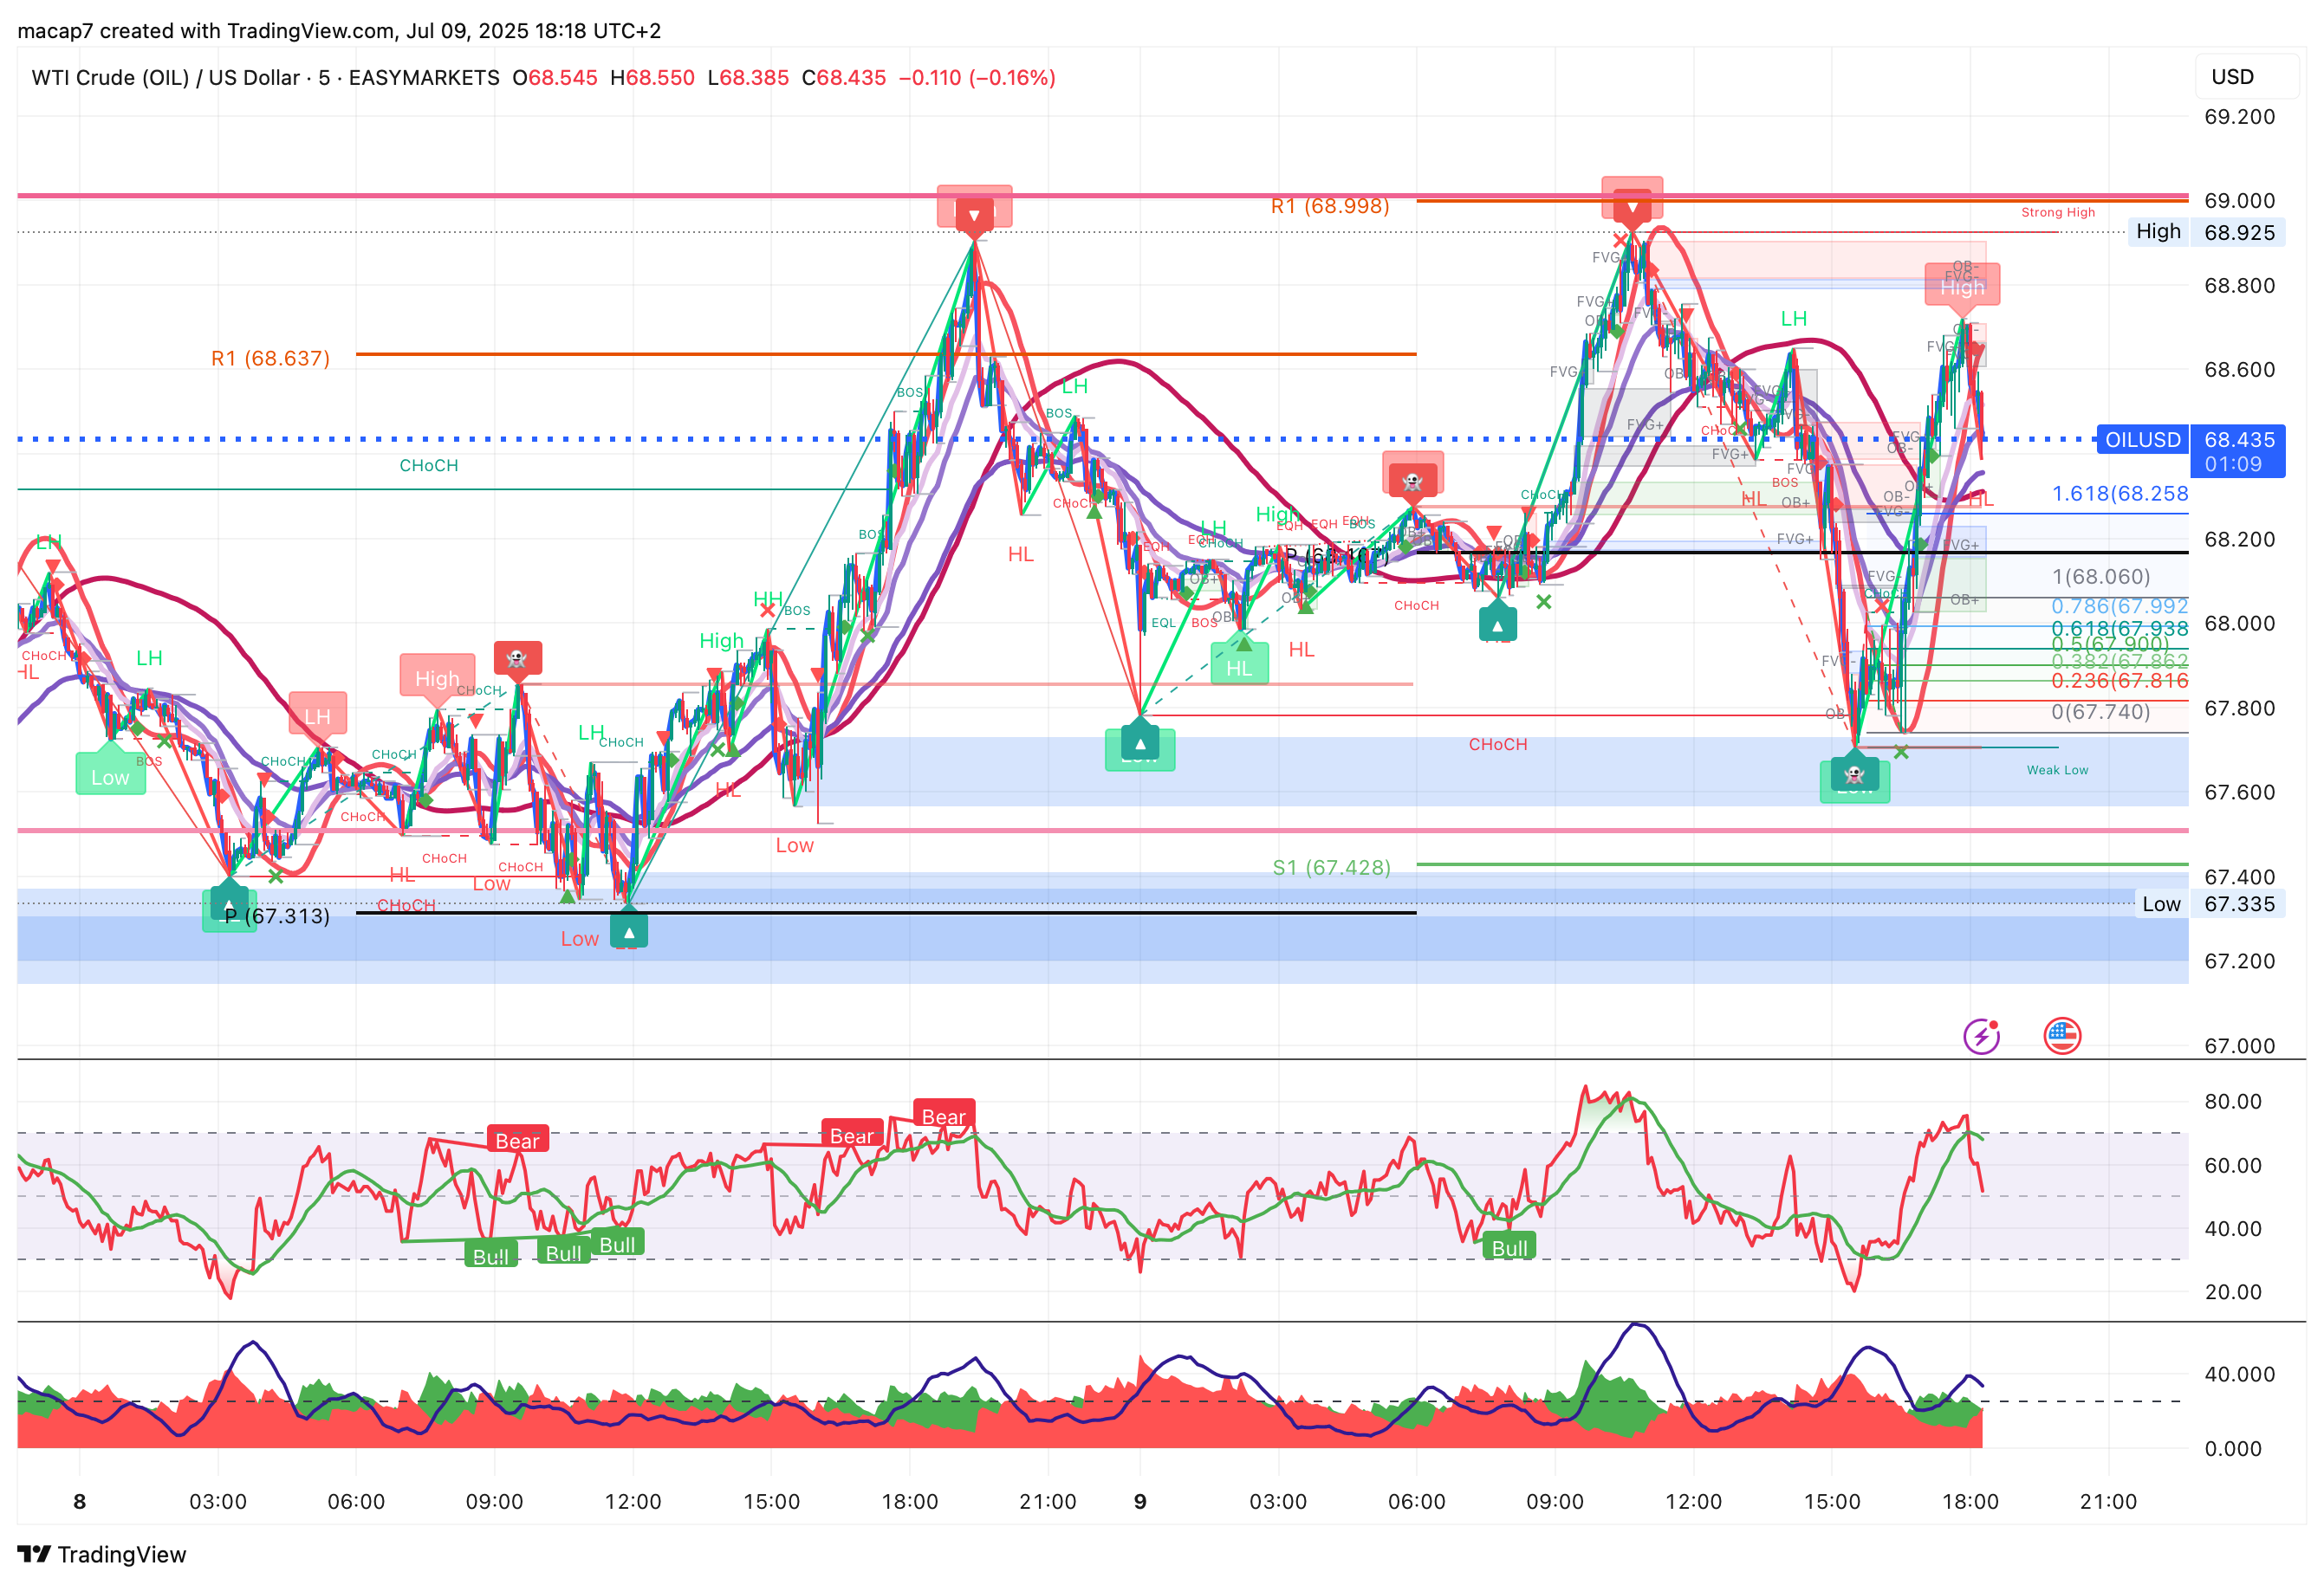
Task: Click the 0.236(67.816 Fibonacci level label
Action: point(2119,681)
